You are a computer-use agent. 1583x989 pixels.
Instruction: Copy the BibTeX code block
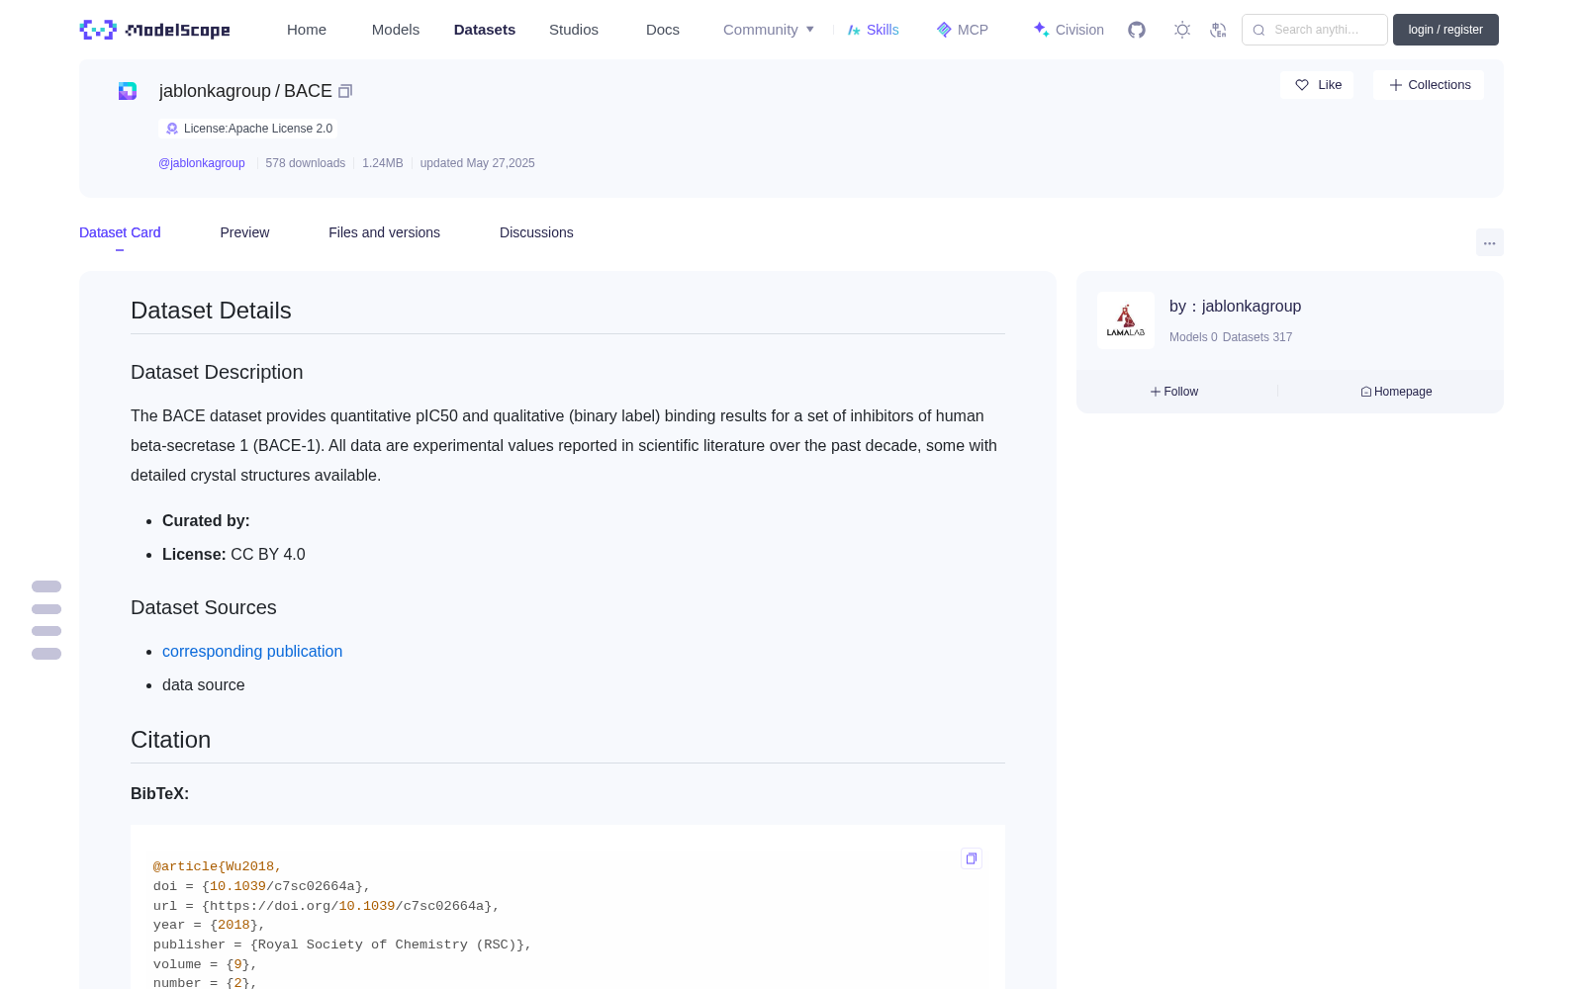tap(972, 858)
